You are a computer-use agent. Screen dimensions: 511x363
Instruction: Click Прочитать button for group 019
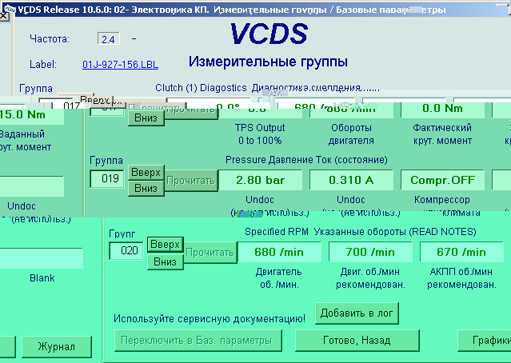click(190, 180)
